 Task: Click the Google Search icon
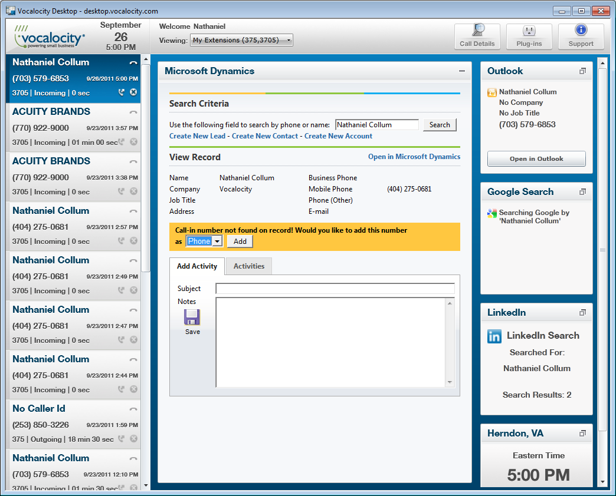(492, 213)
